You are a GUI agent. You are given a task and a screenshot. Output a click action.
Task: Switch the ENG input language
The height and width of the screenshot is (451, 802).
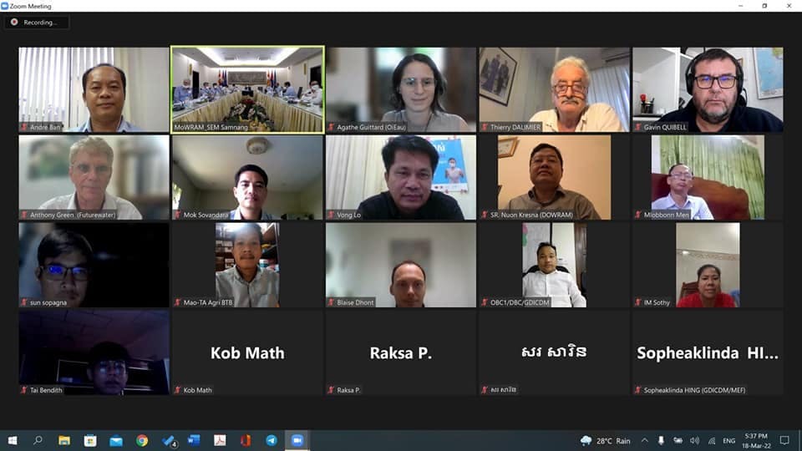728,441
